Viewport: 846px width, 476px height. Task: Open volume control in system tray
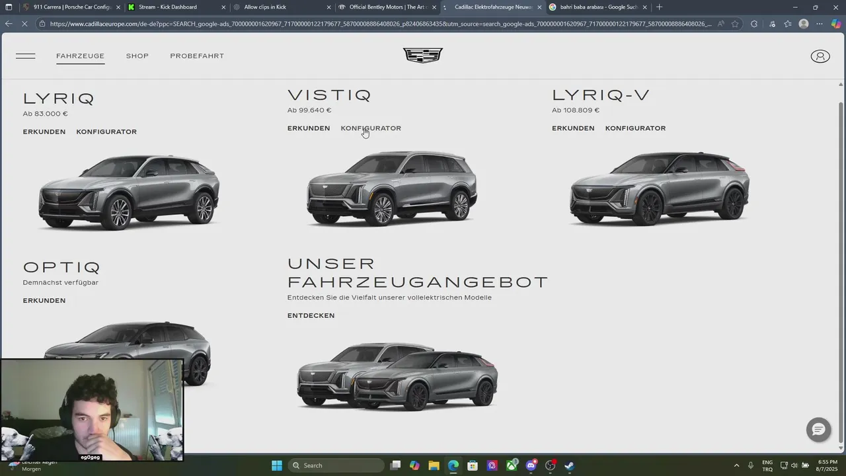coord(794,465)
